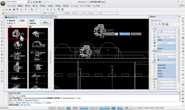This screenshot has height=110, width=185.
Task: Open the ファイル(F) menu
Action: coord(11,6)
